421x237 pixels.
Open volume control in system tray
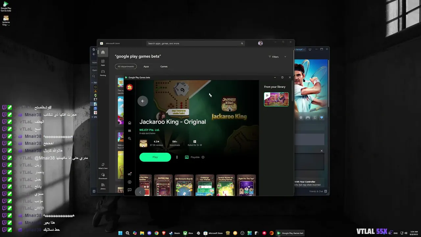click(406, 233)
